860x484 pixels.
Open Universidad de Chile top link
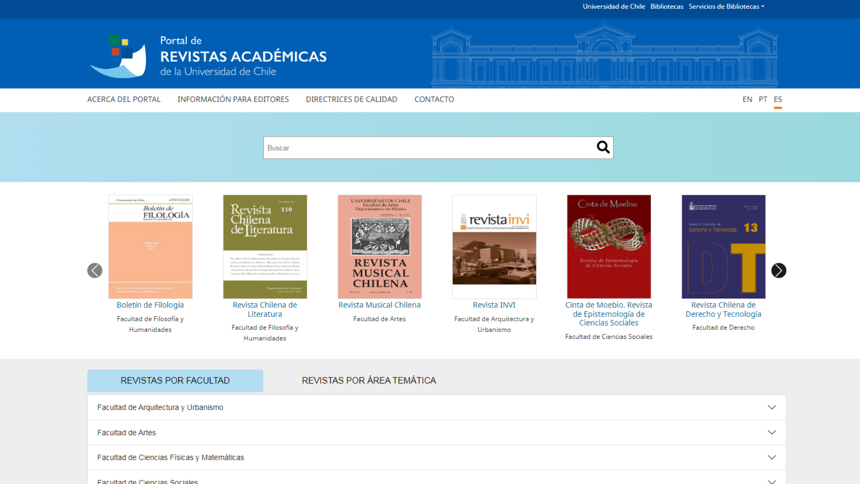coord(614,6)
